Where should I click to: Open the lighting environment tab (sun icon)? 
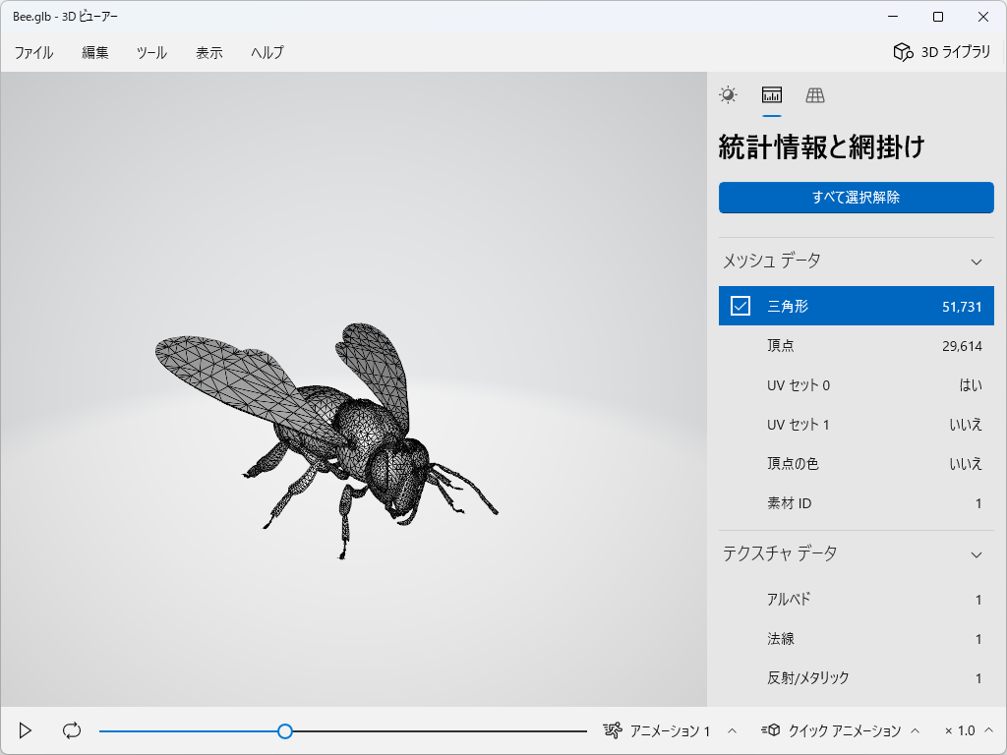pos(729,94)
